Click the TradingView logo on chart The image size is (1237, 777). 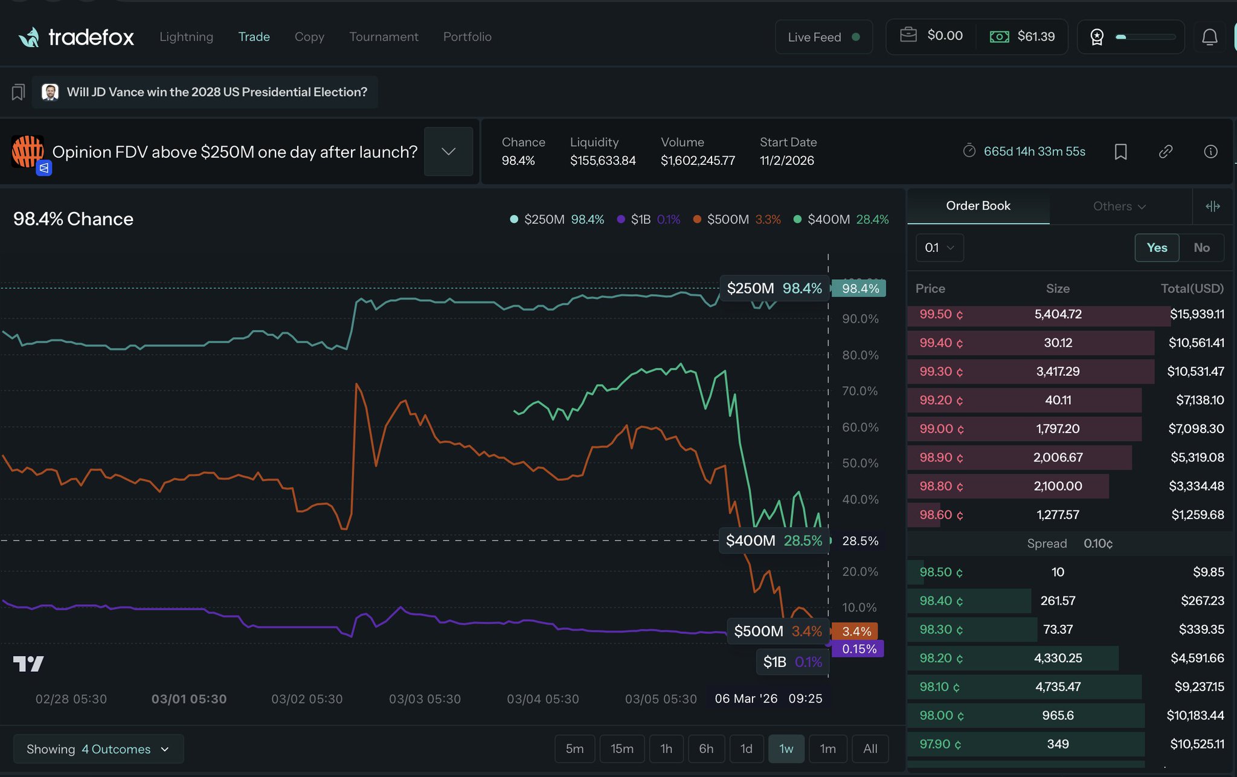coord(28,663)
